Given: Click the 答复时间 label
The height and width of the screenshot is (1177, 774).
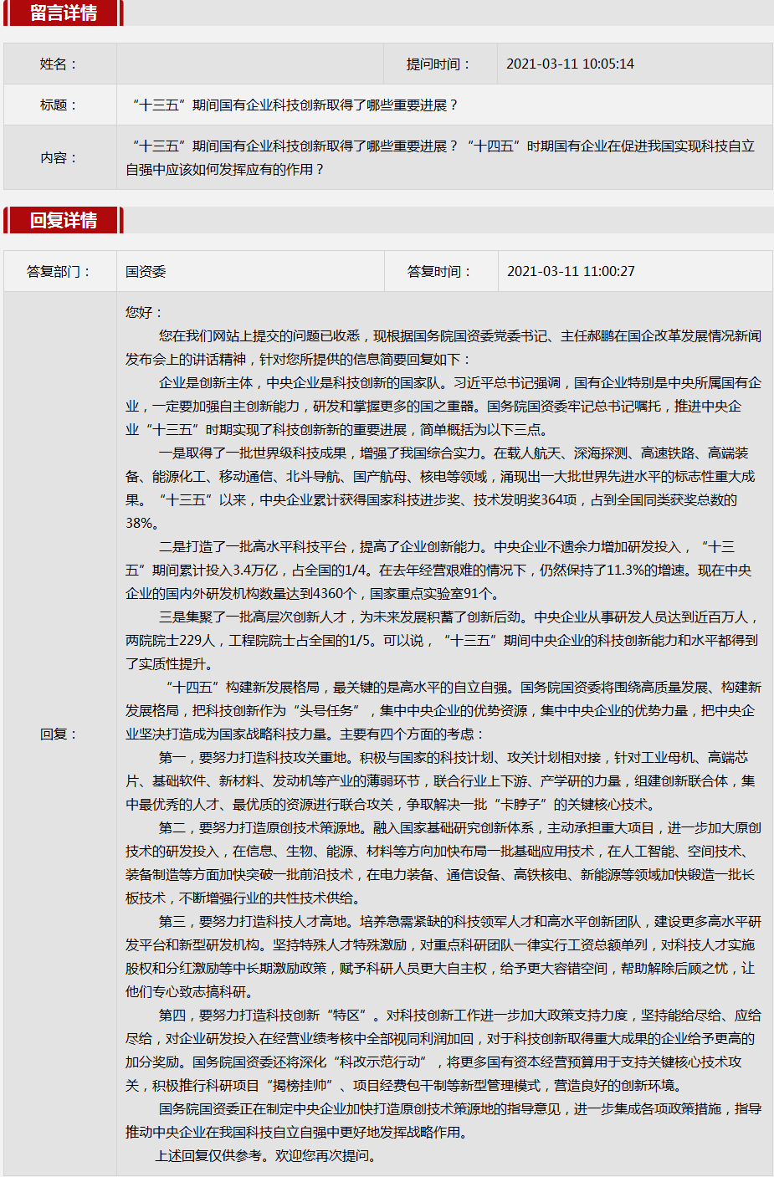Looking at the screenshot, I should [440, 271].
